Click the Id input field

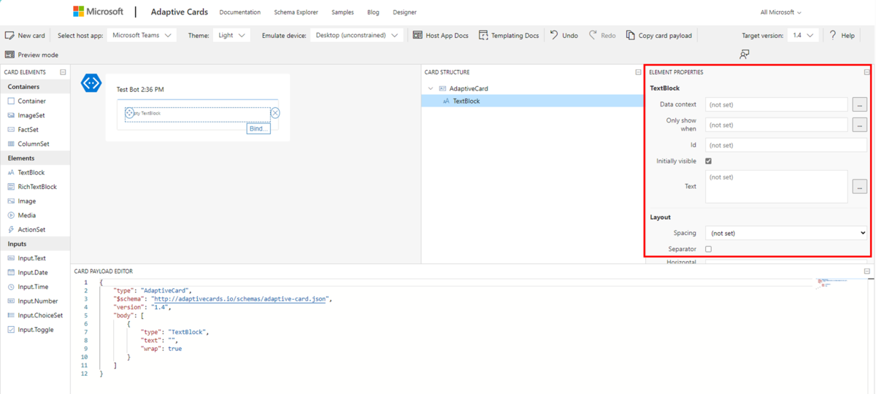(x=786, y=145)
